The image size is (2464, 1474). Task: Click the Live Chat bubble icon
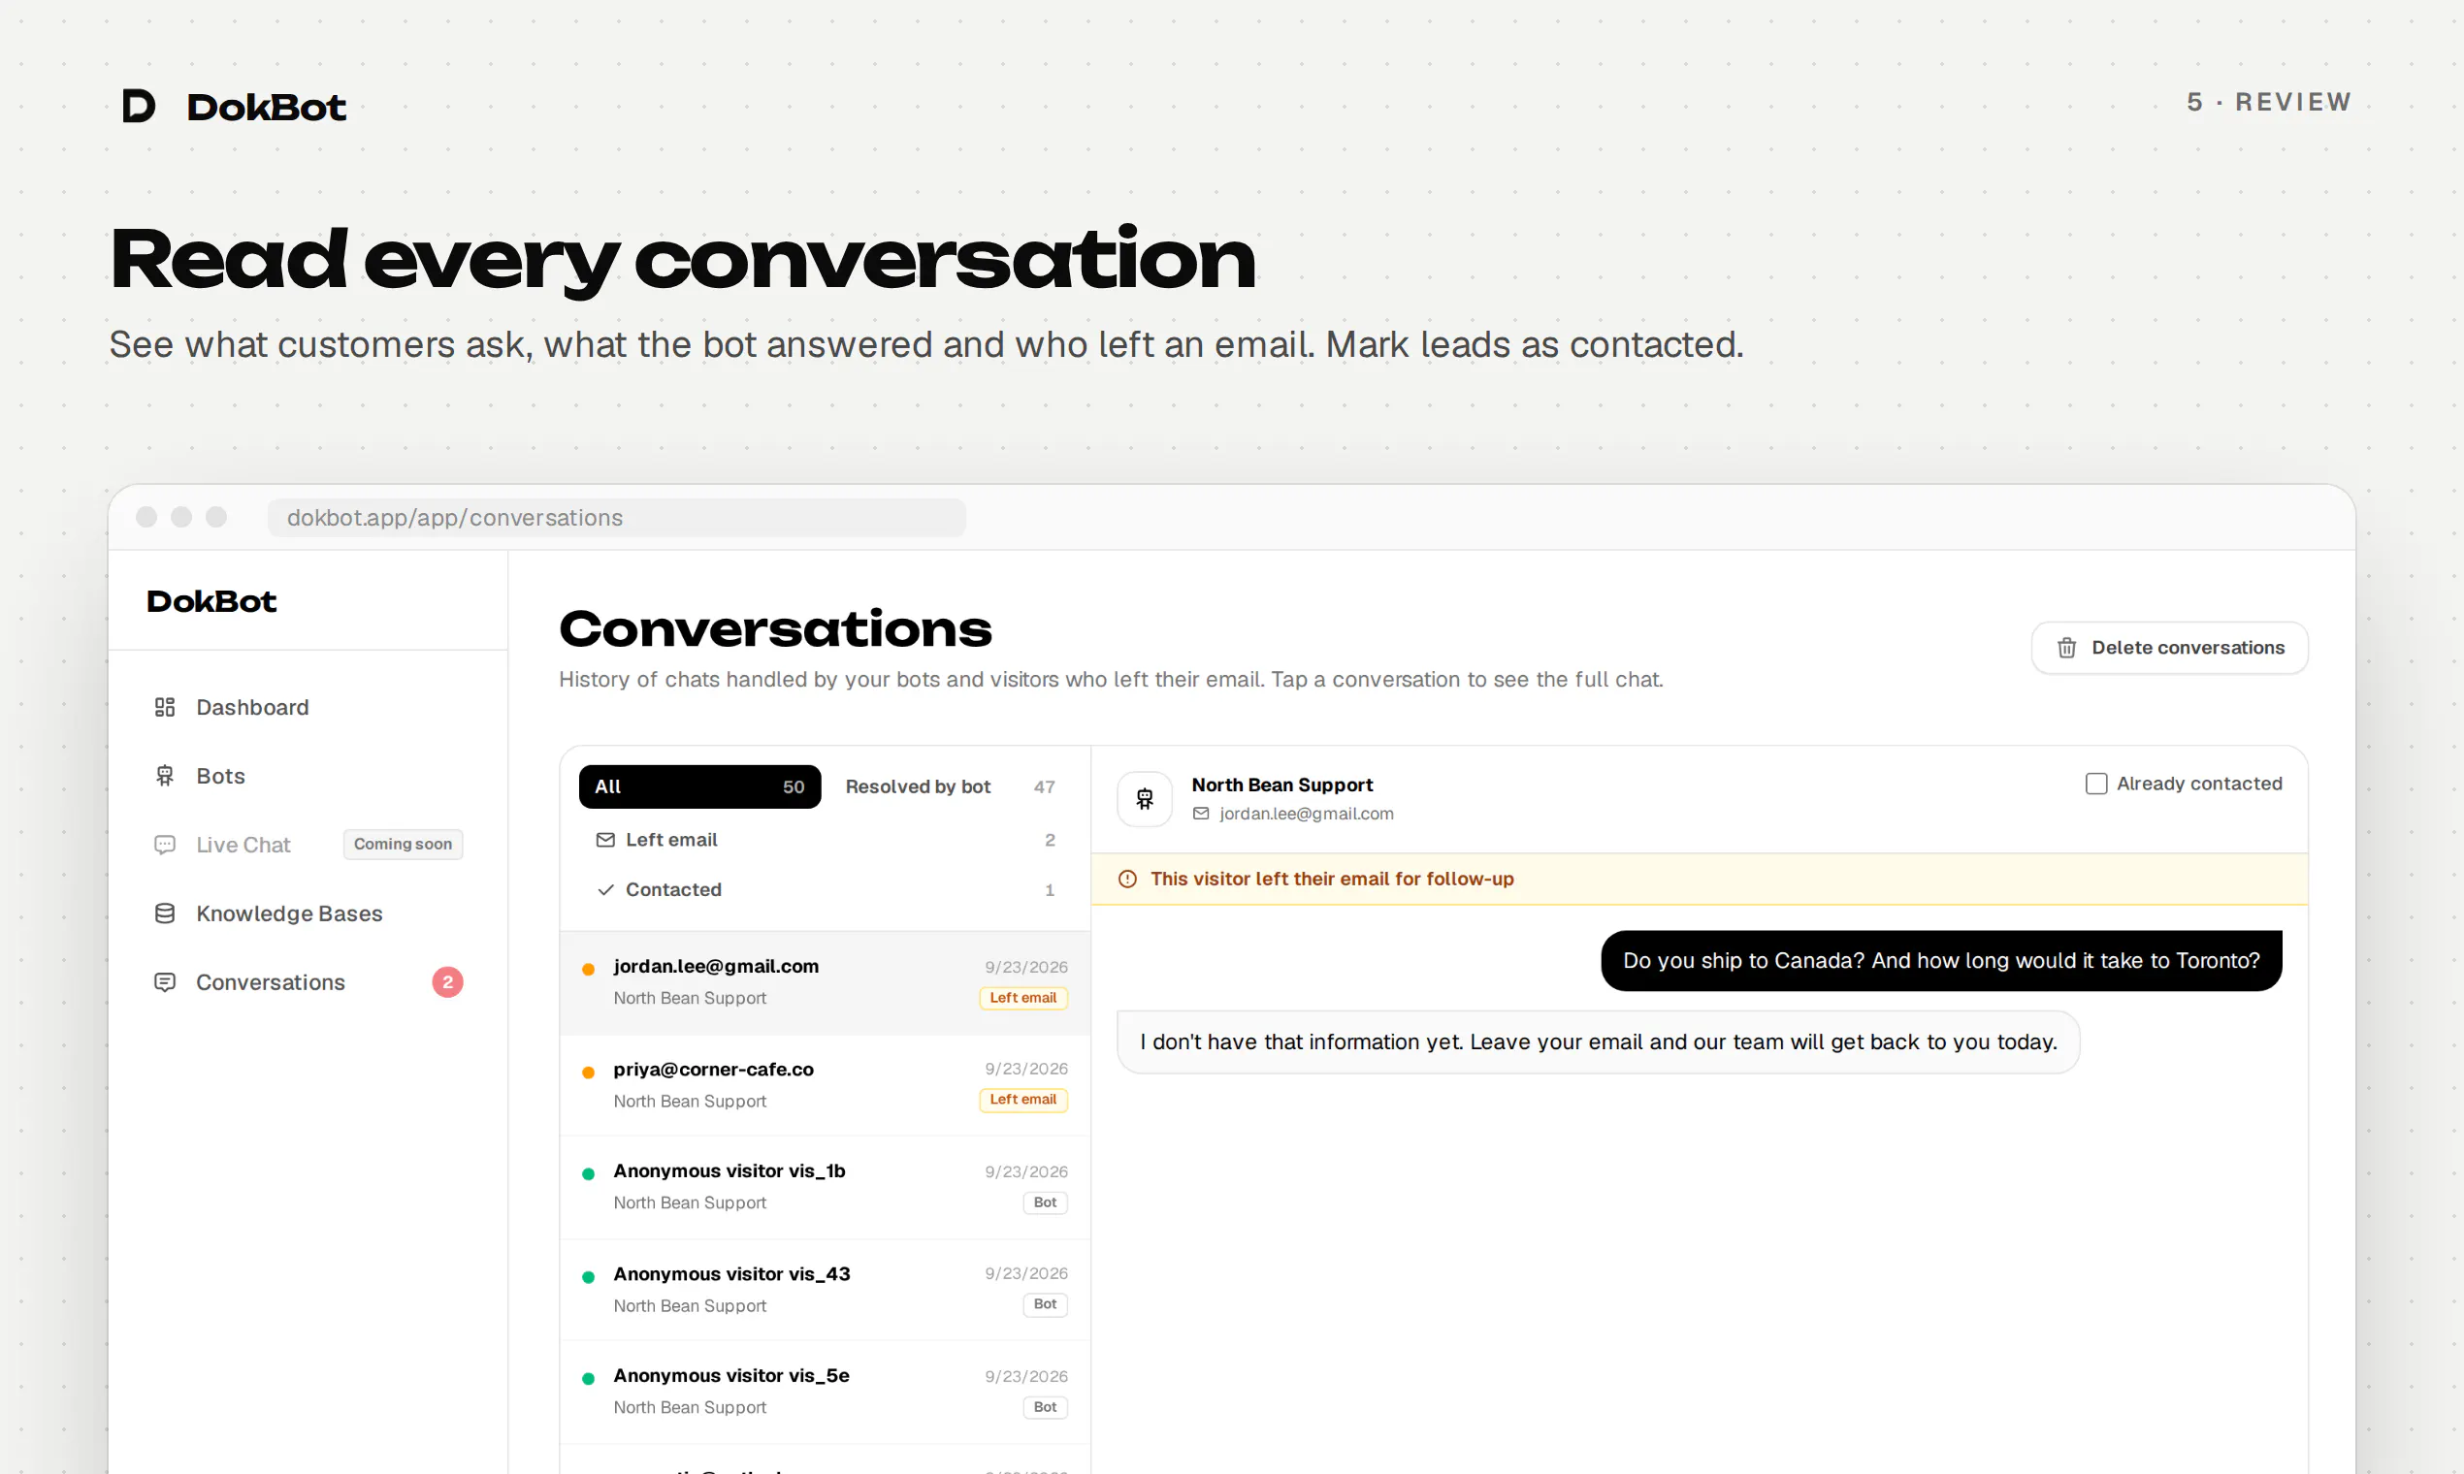pyautogui.click(x=165, y=845)
